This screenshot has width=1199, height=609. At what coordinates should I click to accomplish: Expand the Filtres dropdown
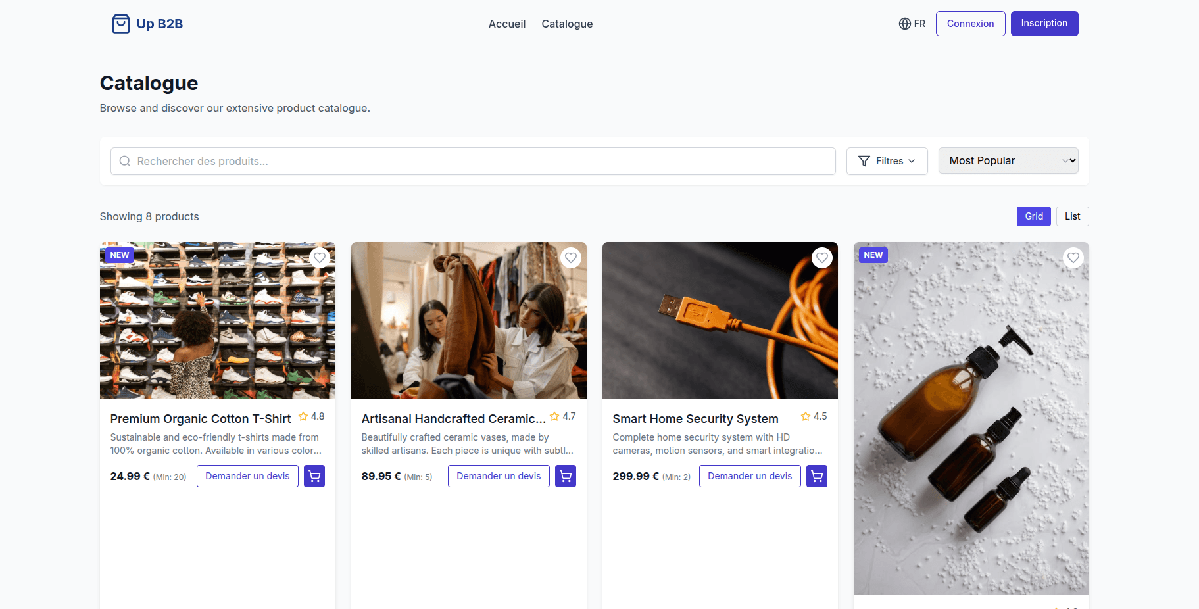887,161
